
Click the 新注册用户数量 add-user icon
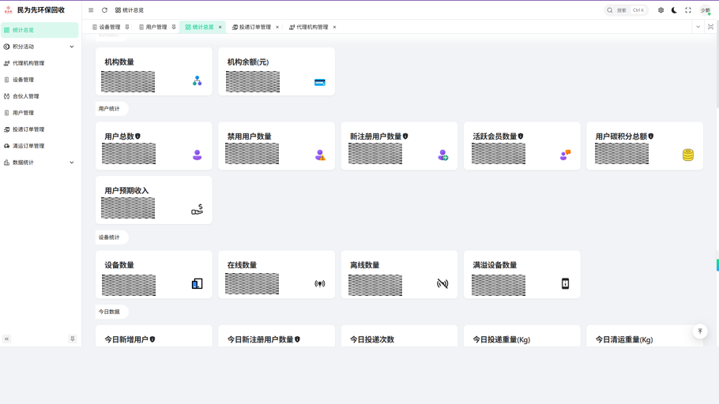442,155
